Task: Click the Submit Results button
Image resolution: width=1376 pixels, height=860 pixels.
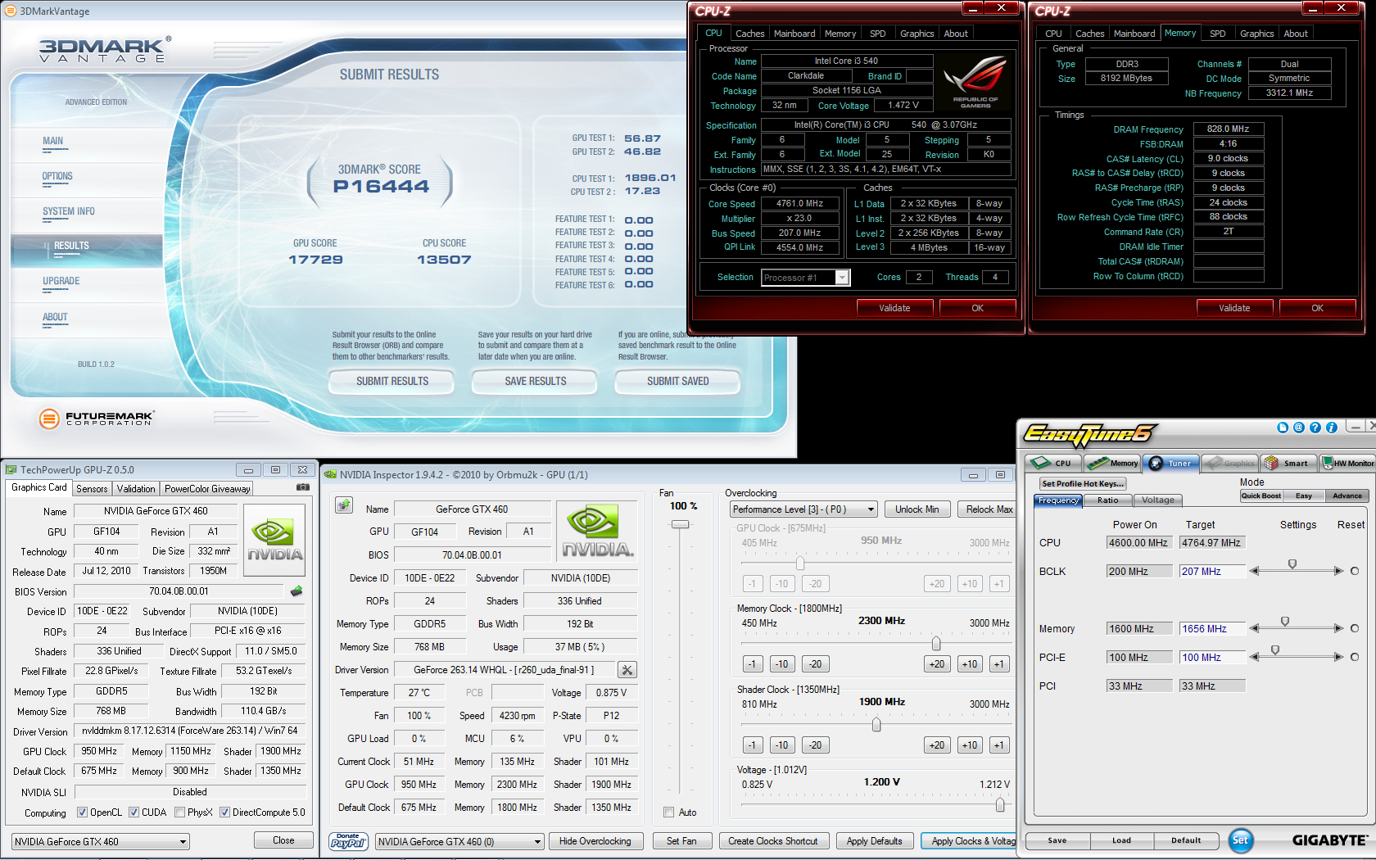Action: (392, 381)
